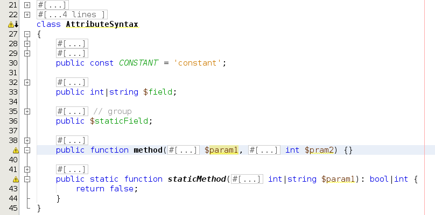Expand the 4-line fold on line 22
435x215 pixels.
27,15
